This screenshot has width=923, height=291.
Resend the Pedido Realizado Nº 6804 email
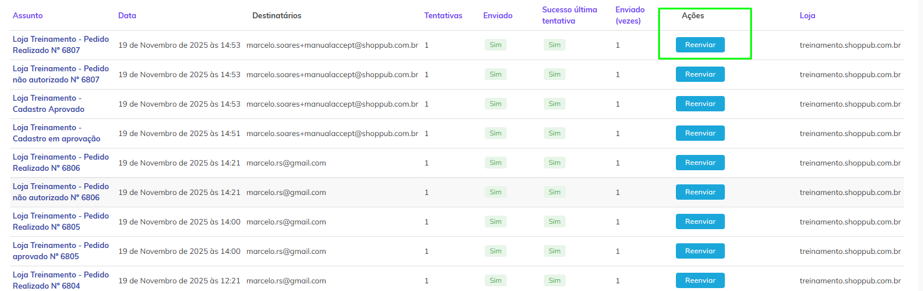click(700, 280)
